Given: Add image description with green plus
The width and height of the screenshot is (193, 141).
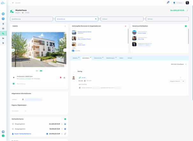Looking at the screenshot, I should point(13,84).
